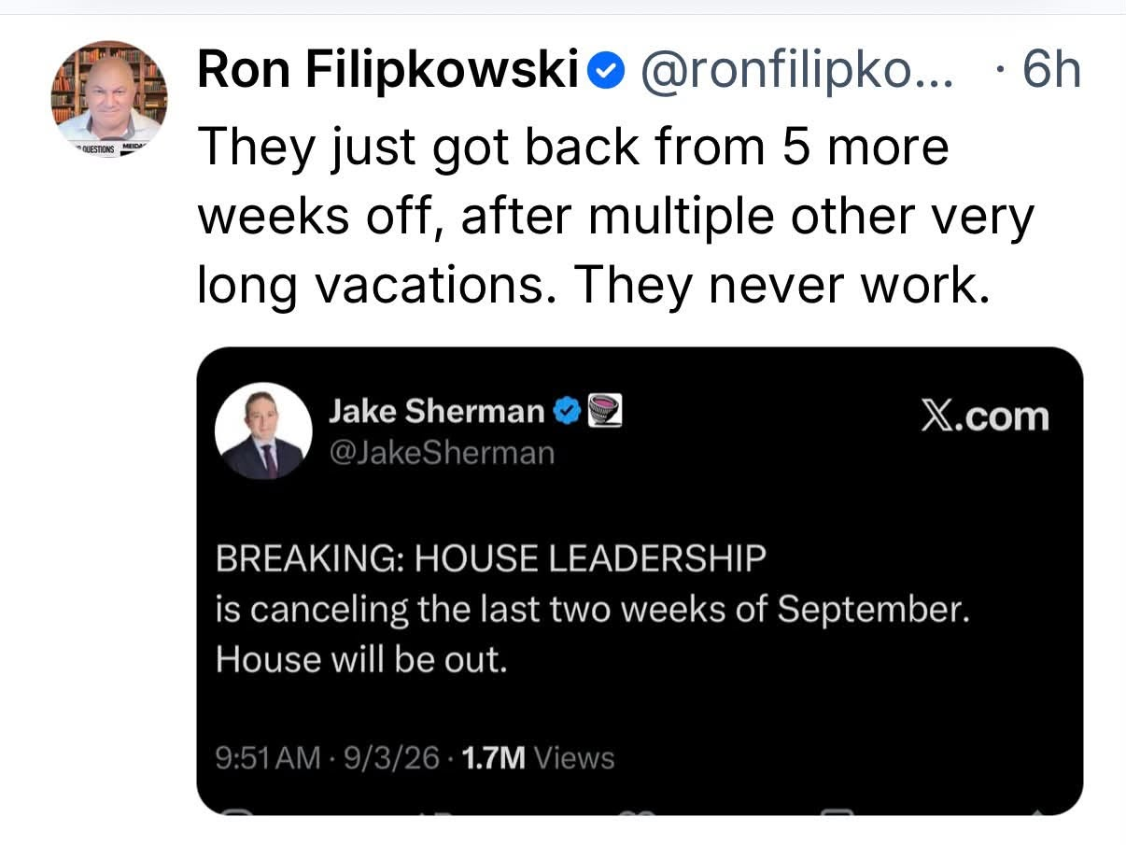The image size is (1126, 845).
Task: Click the blue verified badge beside Ron Filipkowski
Action: 610,72
